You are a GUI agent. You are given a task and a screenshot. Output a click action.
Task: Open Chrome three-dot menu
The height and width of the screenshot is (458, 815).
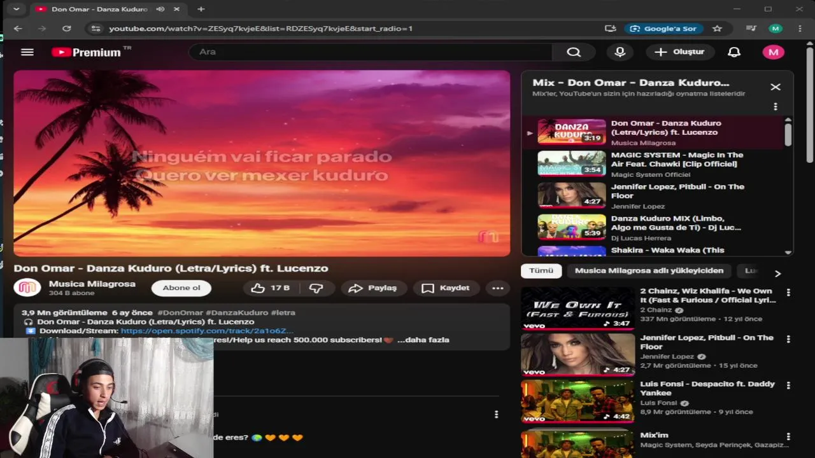(800, 29)
